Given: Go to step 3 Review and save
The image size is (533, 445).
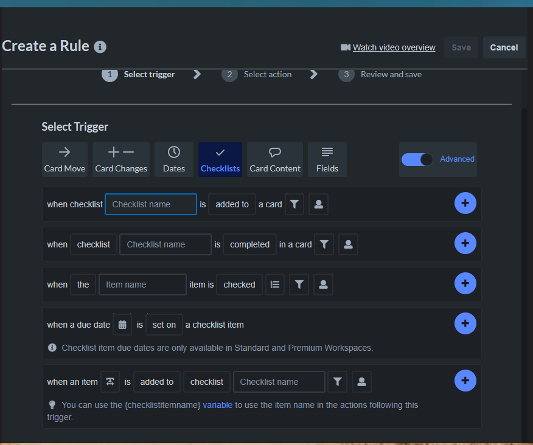Looking at the screenshot, I should tap(380, 75).
